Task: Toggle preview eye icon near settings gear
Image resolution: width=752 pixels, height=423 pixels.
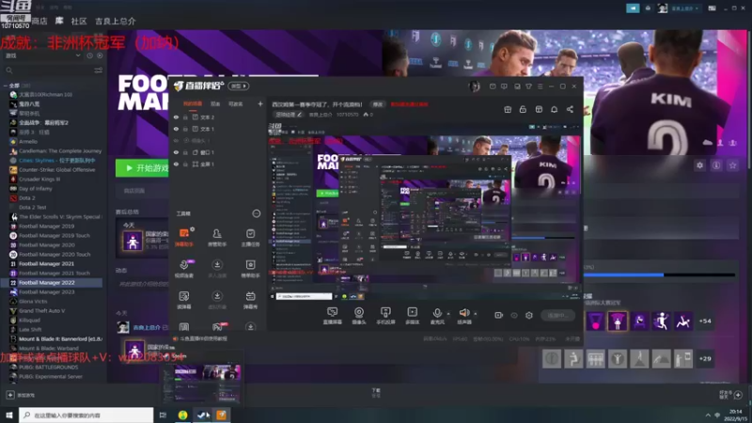Action: [x=514, y=315]
